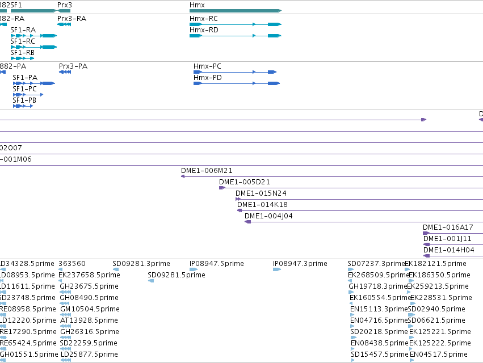Open EST EK259213.5prime
This screenshot has height=363, width=483.
click(438, 286)
